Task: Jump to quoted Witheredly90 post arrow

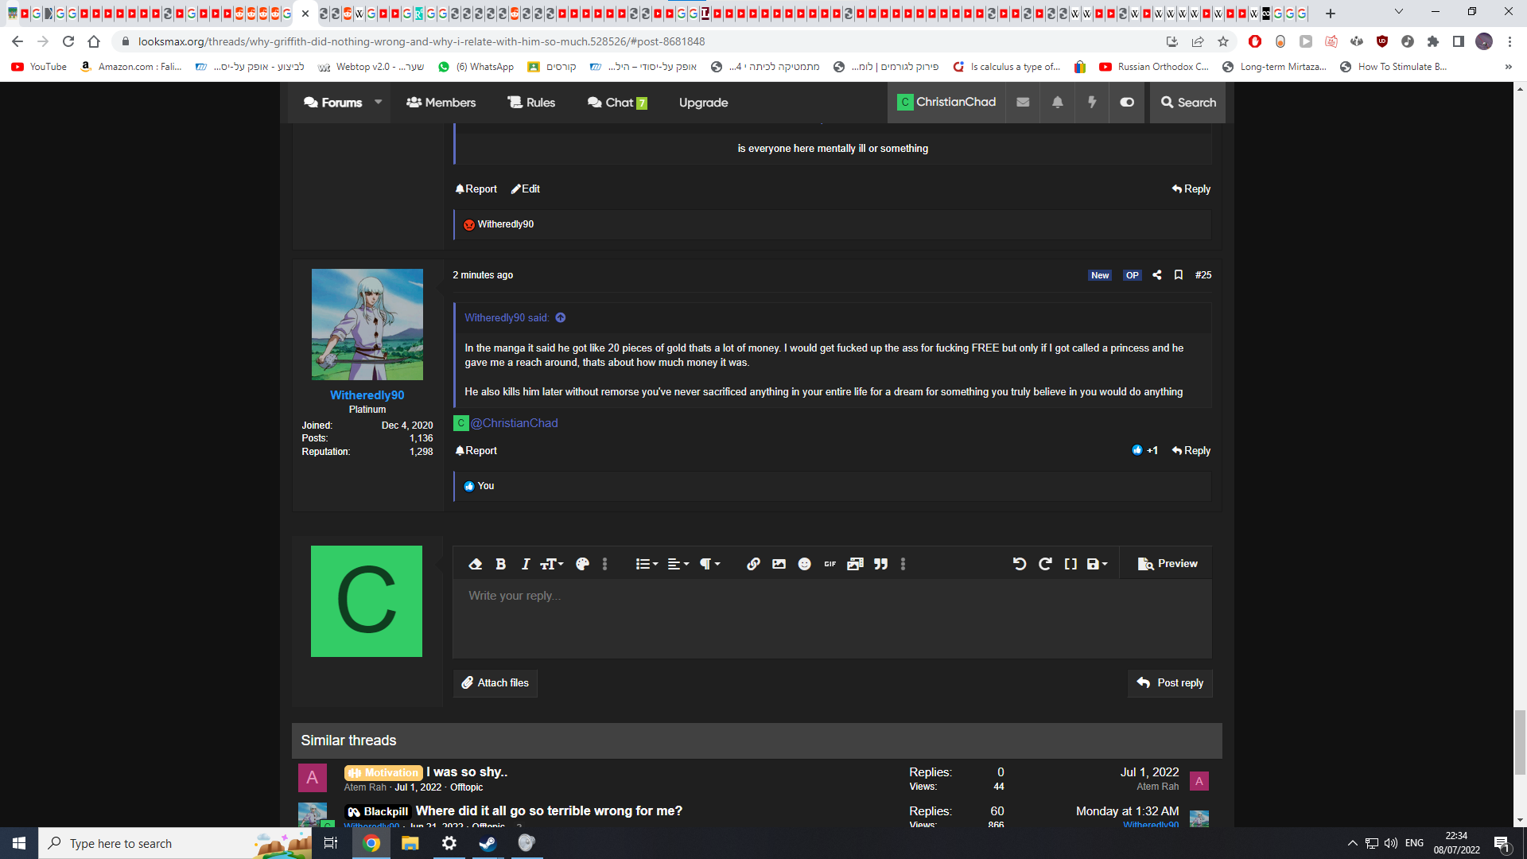Action: pos(561,318)
